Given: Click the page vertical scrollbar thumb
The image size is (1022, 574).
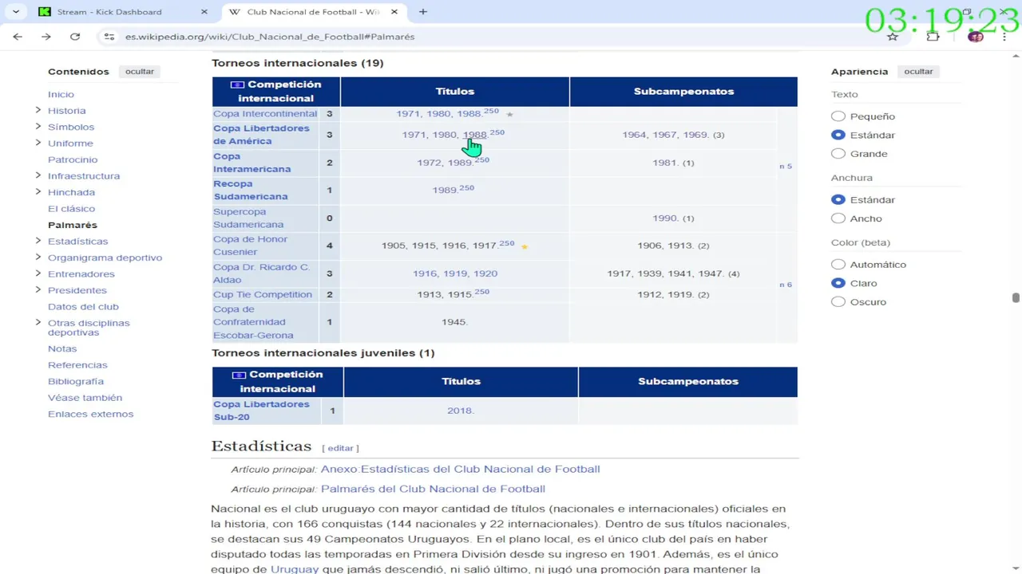Looking at the screenshot, I should [x=1016, y=298].
